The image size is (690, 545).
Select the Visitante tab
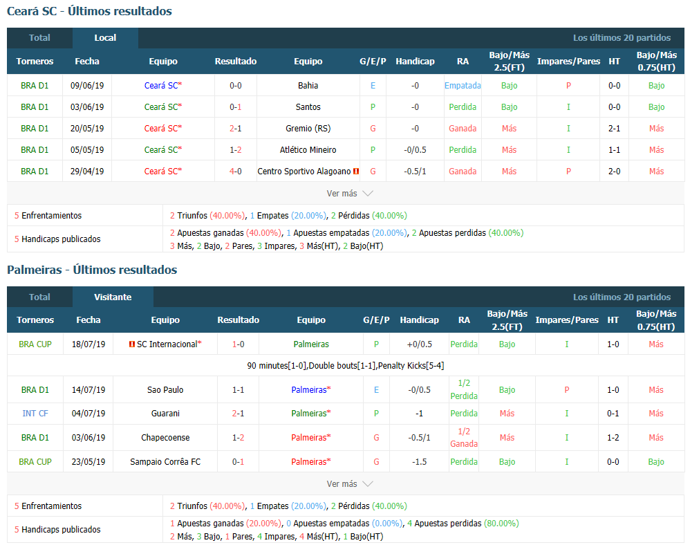(x=113, y=297)
